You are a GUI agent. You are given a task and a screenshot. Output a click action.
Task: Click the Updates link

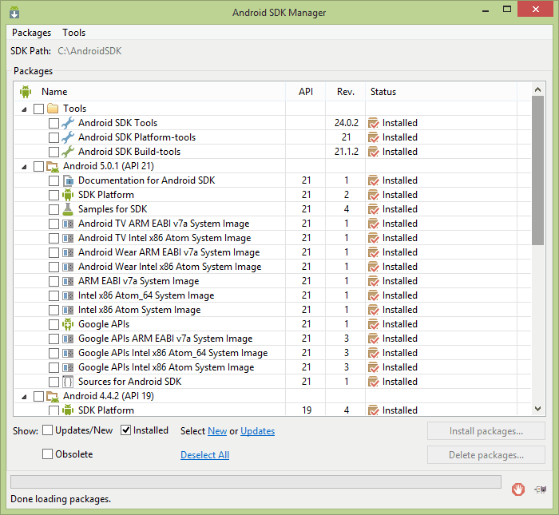click(x=257, y=431)
